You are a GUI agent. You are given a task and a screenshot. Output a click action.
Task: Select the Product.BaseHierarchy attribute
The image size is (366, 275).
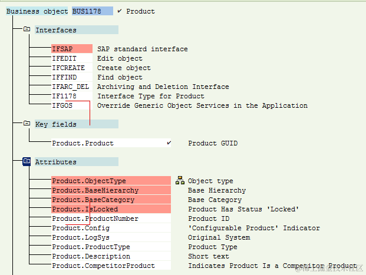click(x=111, y=190)
